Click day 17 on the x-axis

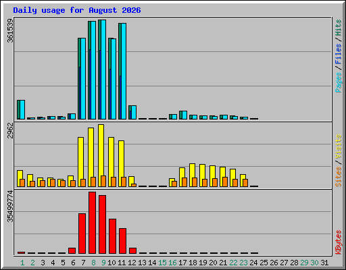tap(182, 263)
